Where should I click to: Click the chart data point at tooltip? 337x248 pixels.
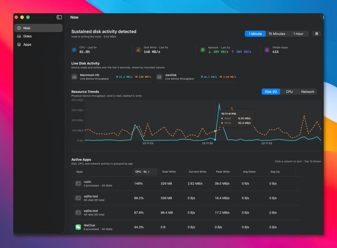point(215,140)
